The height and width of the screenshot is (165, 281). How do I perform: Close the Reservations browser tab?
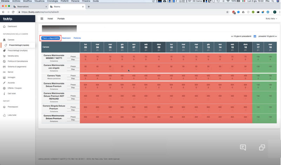(46, 7)
